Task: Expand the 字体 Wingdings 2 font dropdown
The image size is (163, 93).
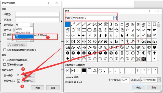Action: coord(115,18)
